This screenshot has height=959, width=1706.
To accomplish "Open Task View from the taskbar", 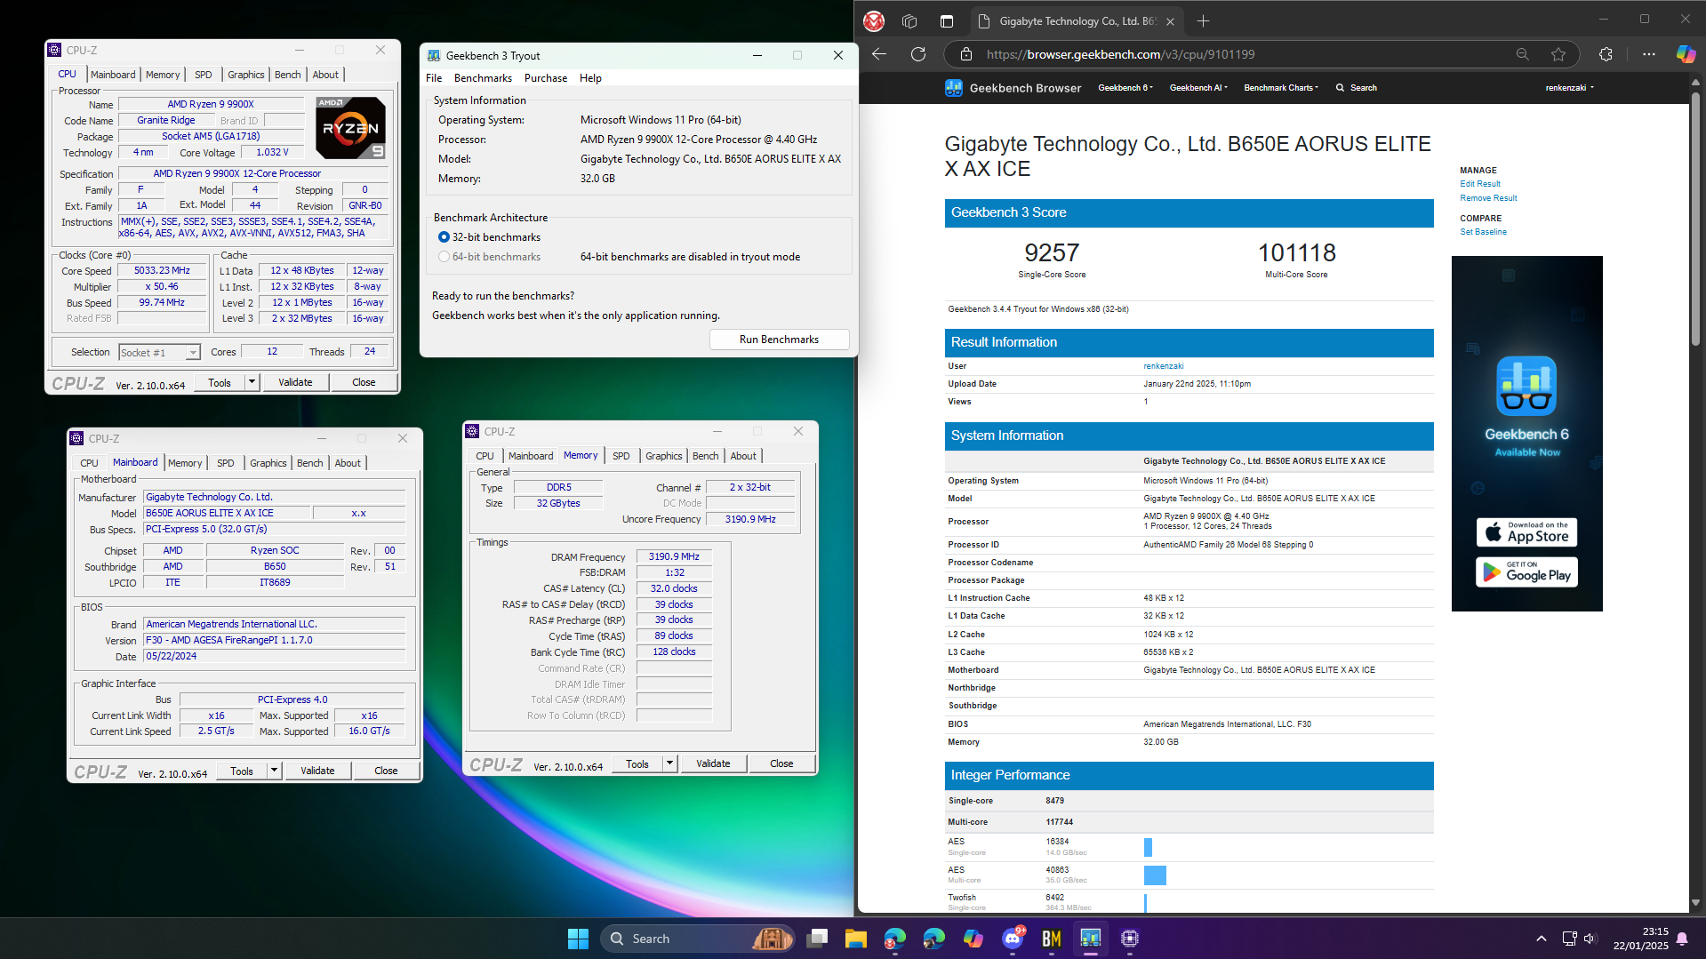I will tap(817, 939).
